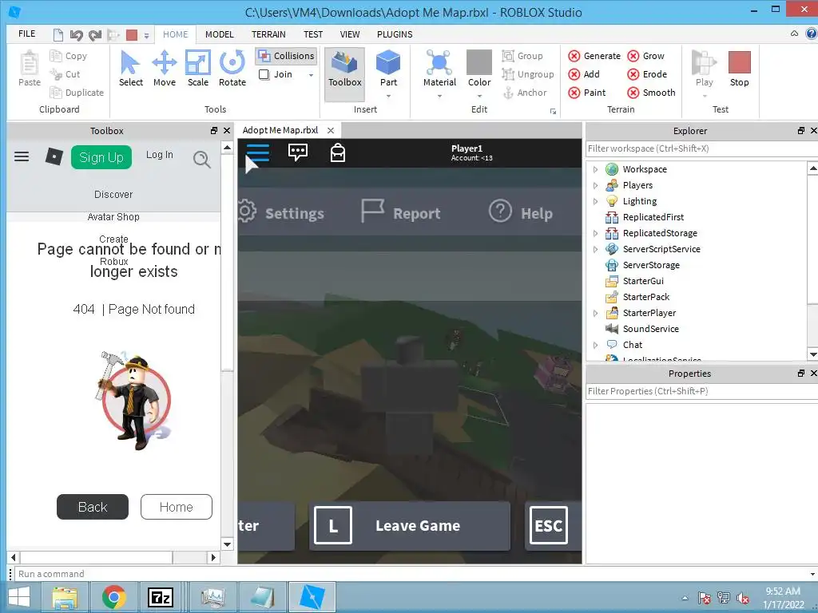The width and height of the screenshot is (818, 613).
Task: Open the Play dropdown arrow
Action: (x=705, y=96)
